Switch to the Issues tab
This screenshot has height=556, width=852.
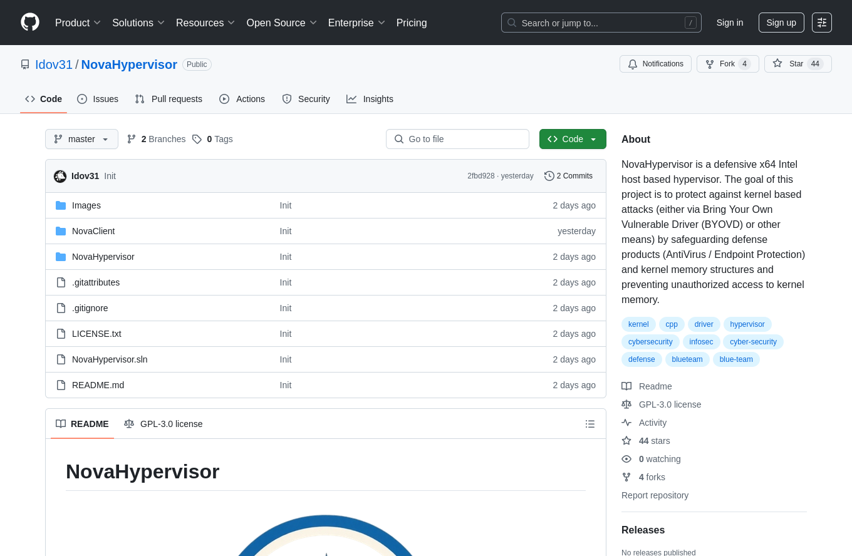tap(98, 99)
